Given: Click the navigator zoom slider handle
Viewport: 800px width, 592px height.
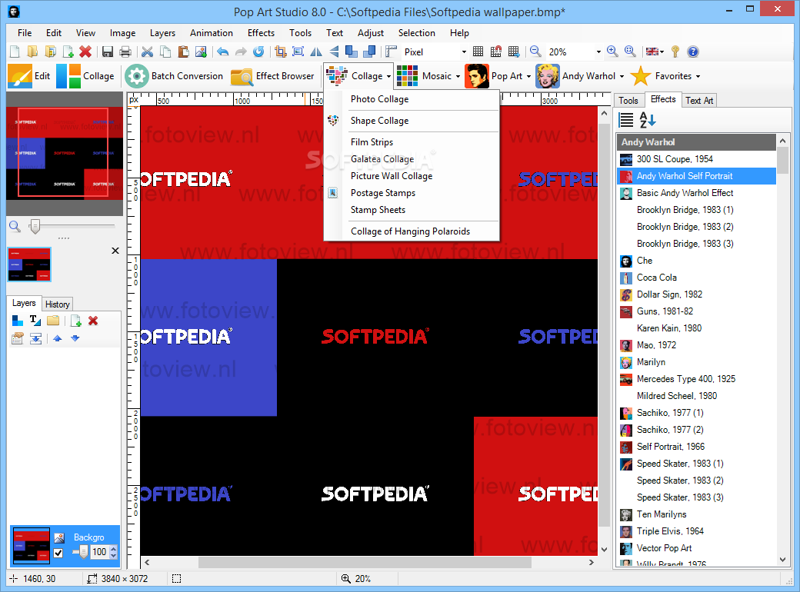Looking at the screenshot, I should coord(35,226).
